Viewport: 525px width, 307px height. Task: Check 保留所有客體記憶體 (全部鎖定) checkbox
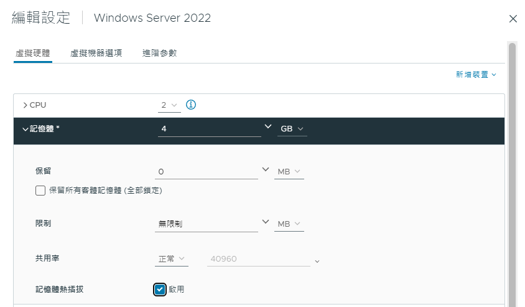40,191
